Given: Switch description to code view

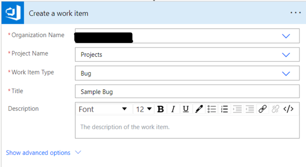Looking at the screenshot, I should [288, 109].
